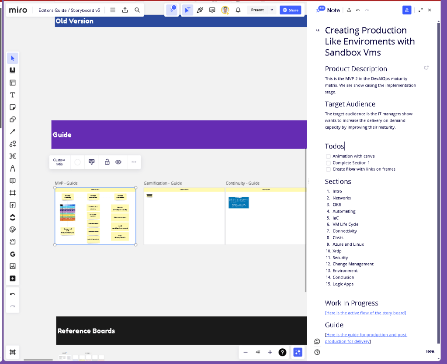Open active flow of story board link
This screenshot has height=364, width=447.
pyautogui.click(x=365, y=313)
